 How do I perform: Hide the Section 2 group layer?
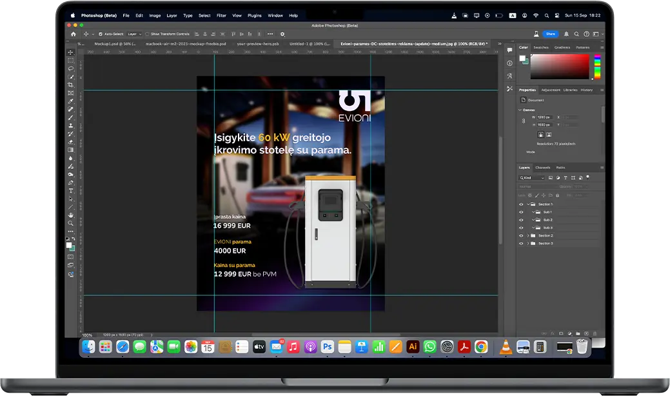[x=521, y=235]
